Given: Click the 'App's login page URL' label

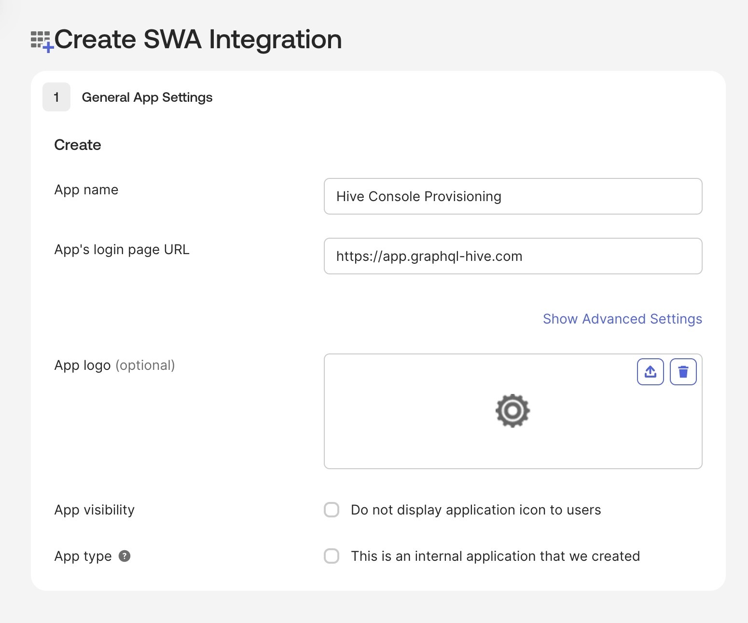Looking at the screenshot, I should (122, 250).
